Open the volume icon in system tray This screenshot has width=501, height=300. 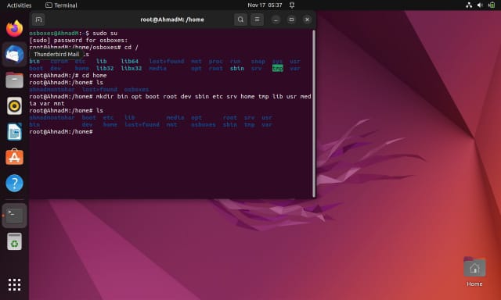click(480, 5)
